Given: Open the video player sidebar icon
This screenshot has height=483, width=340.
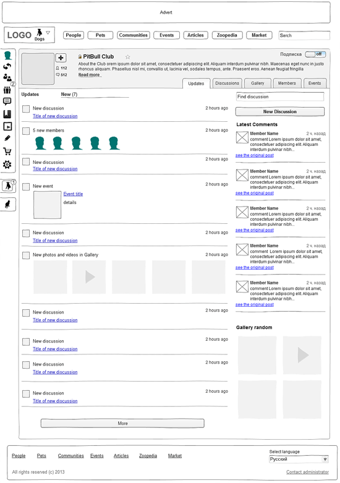Looking at the screenshot, I should (7, 126).
